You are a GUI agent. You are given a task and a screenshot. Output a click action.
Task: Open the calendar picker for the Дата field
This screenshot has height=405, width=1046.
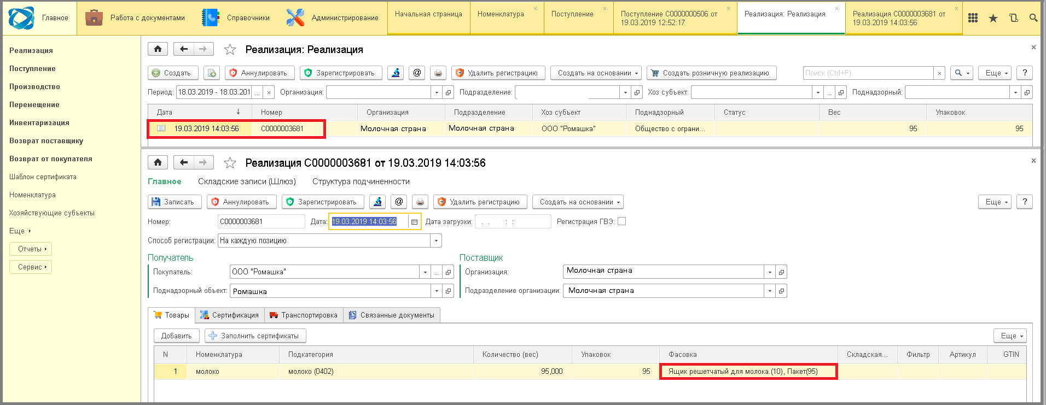point(415,222)
